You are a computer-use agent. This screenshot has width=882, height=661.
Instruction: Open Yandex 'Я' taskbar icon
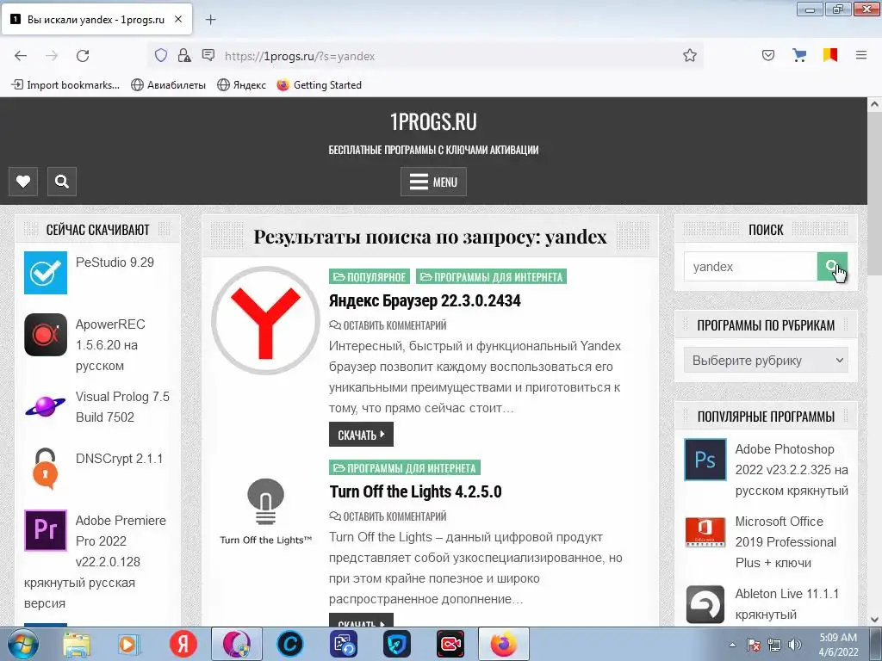click(183, 644)
